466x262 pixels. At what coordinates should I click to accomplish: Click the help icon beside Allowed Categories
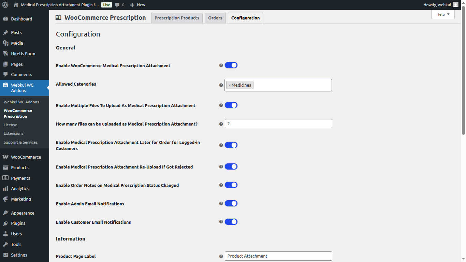point(221,85)
